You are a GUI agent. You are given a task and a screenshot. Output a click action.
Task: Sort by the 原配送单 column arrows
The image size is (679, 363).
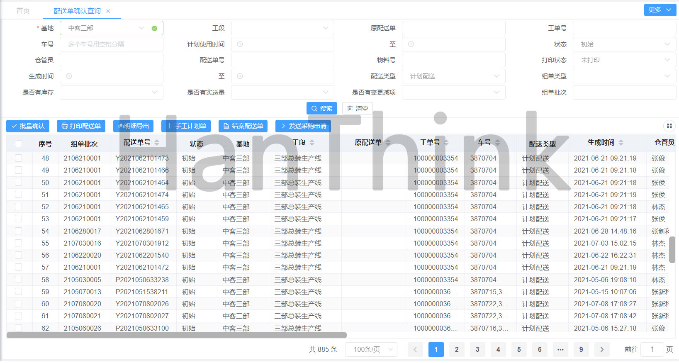coord(388,142)
